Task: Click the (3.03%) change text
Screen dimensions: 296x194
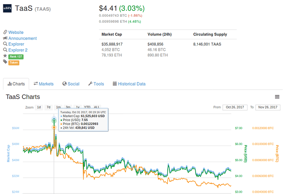Action: point(132,8)
